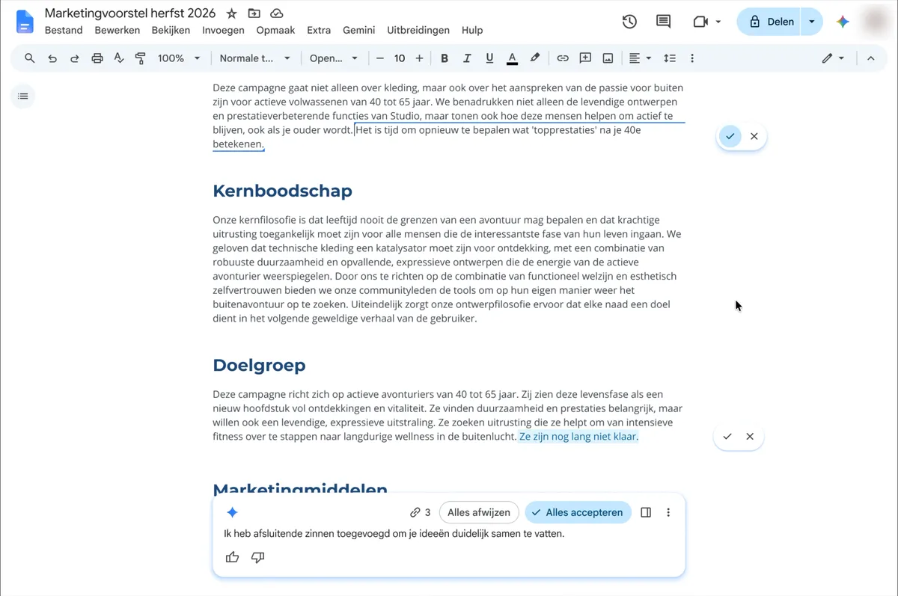Open the Bekijken menu

click(171, 31)
